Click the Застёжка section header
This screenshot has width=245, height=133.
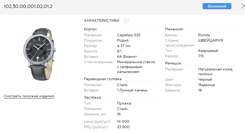(92, 97)
